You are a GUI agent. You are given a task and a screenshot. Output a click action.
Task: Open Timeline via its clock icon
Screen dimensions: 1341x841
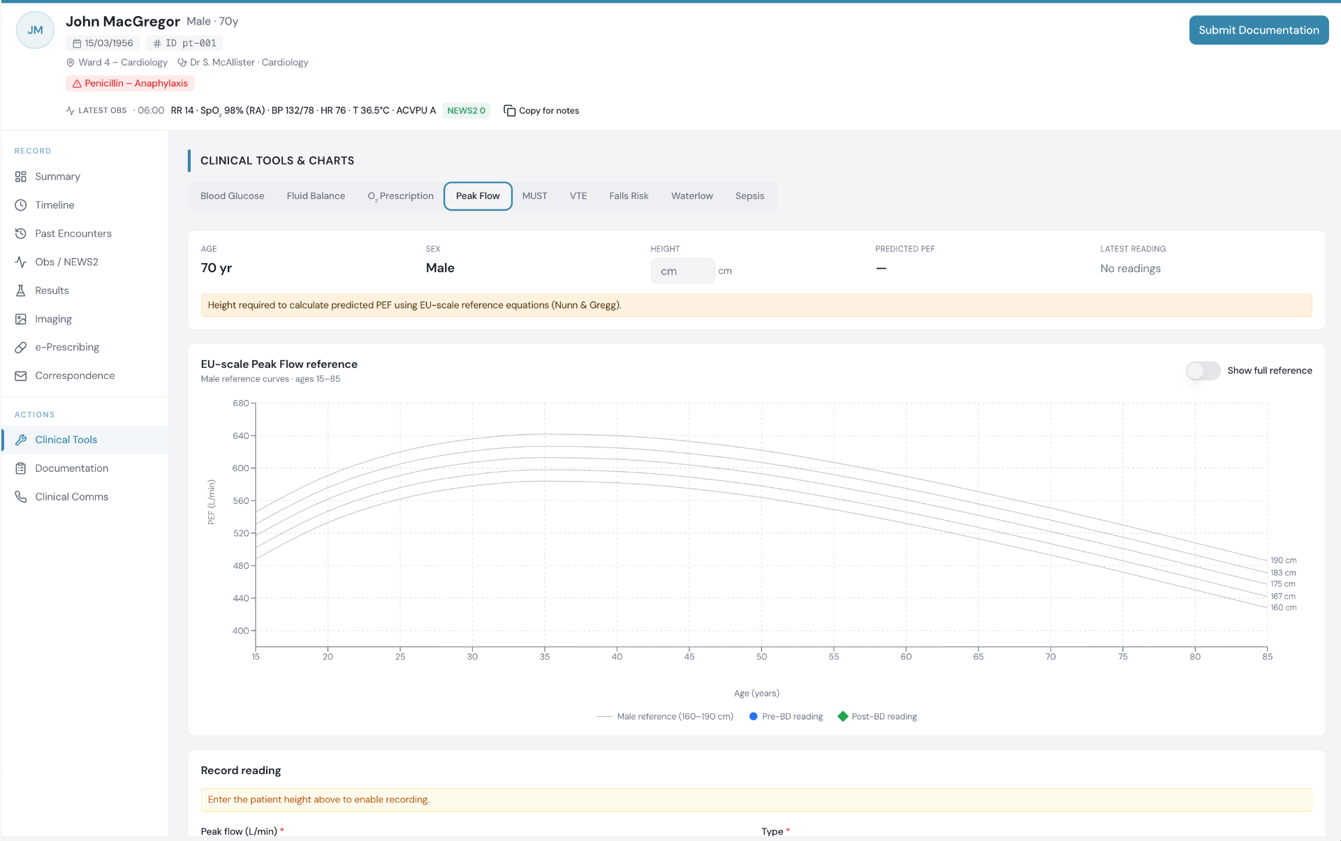21,205
